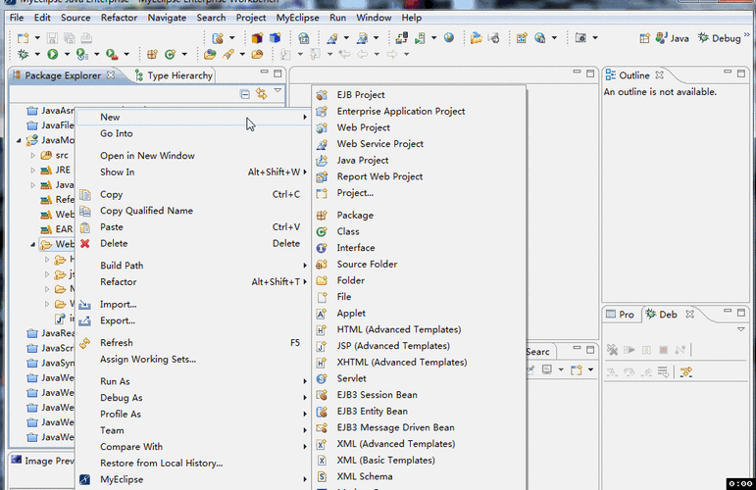Open the Run button dropdown arrow
This screenshot has width=756, height=490.
[67, 55]
